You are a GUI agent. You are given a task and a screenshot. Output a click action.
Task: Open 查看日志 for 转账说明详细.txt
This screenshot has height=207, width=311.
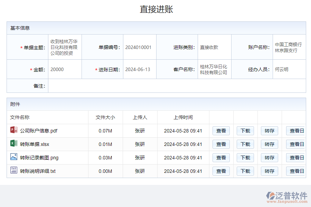296,171
